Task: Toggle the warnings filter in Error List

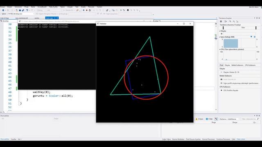Action: click(199, 119)
